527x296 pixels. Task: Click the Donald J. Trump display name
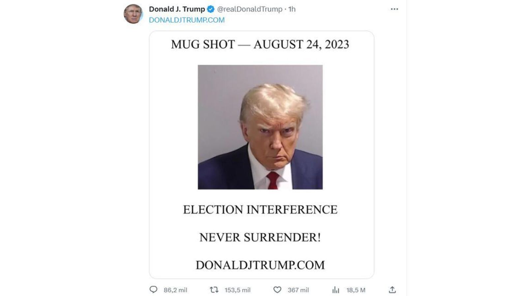click(x=177, y=9)
